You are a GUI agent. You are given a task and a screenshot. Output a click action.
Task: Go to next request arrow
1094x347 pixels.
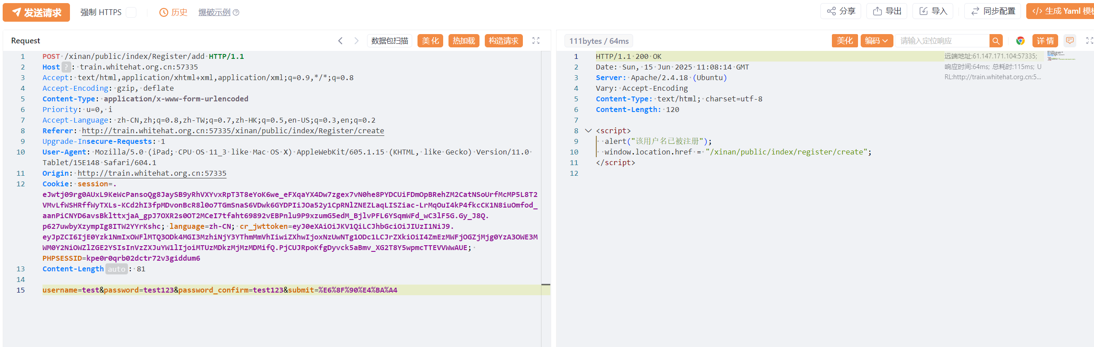coord(356,41)
